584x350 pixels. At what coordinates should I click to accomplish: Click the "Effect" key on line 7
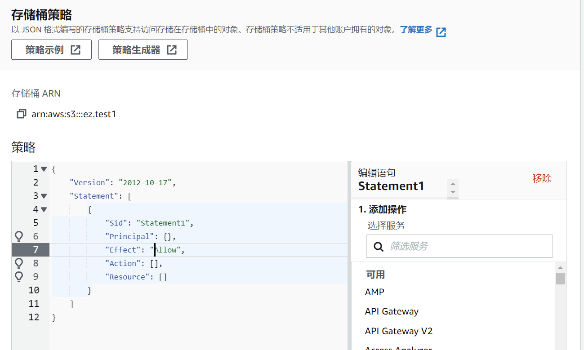tap(123, 250)
